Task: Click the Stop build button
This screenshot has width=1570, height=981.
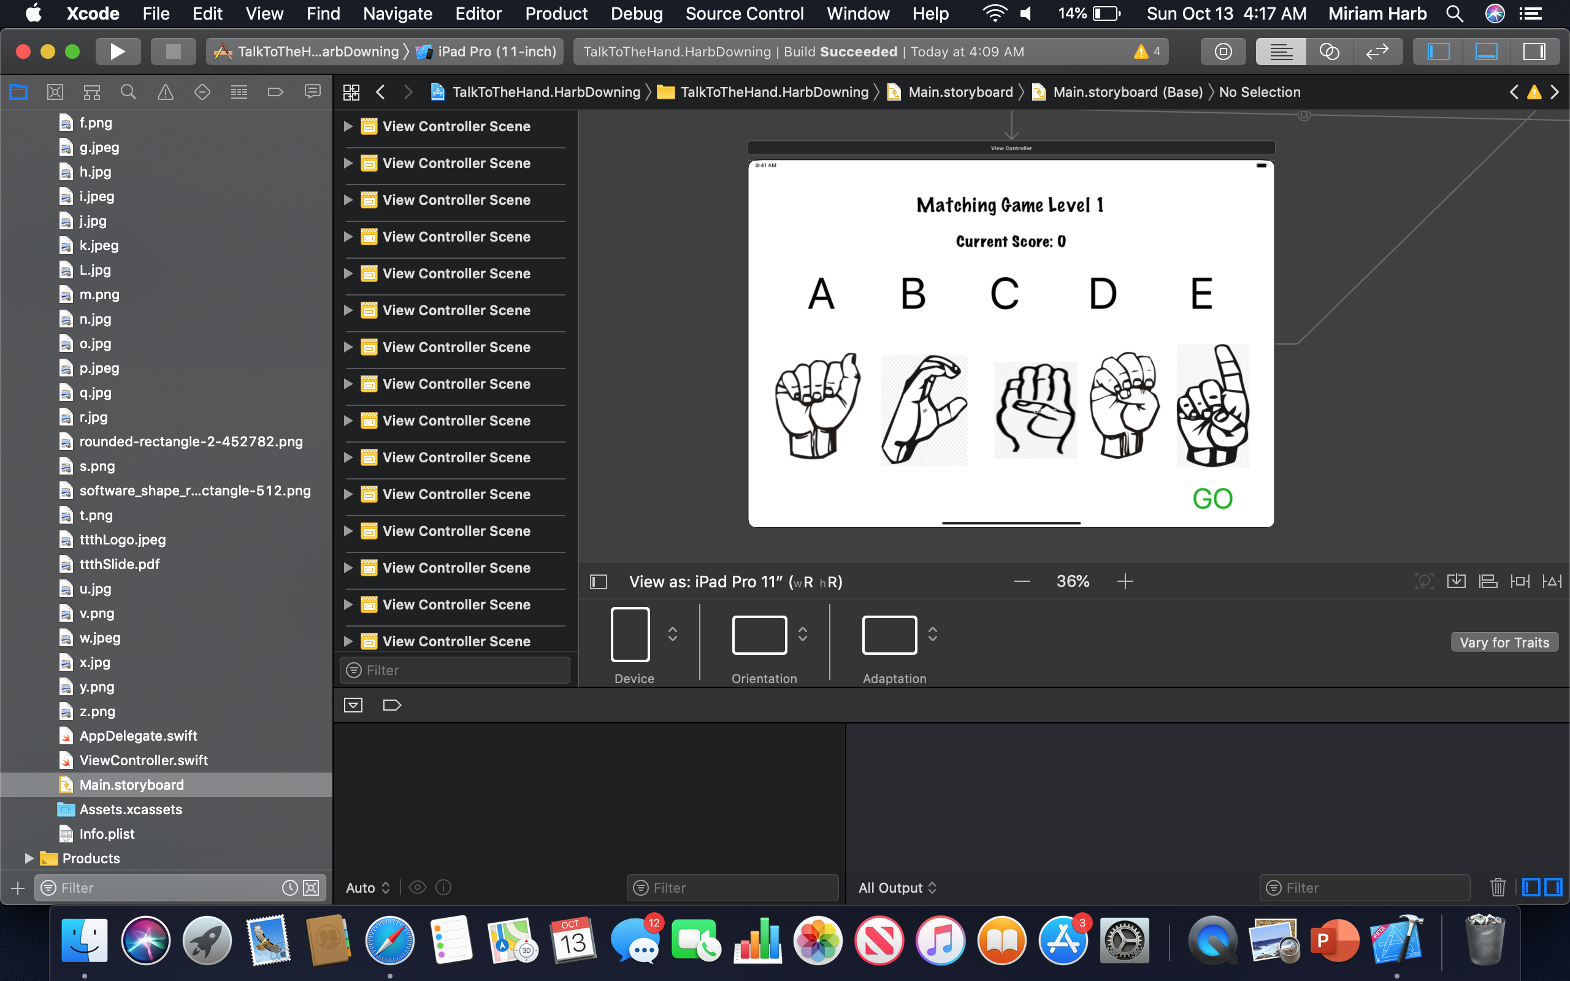Action: [x=172, y=52]
